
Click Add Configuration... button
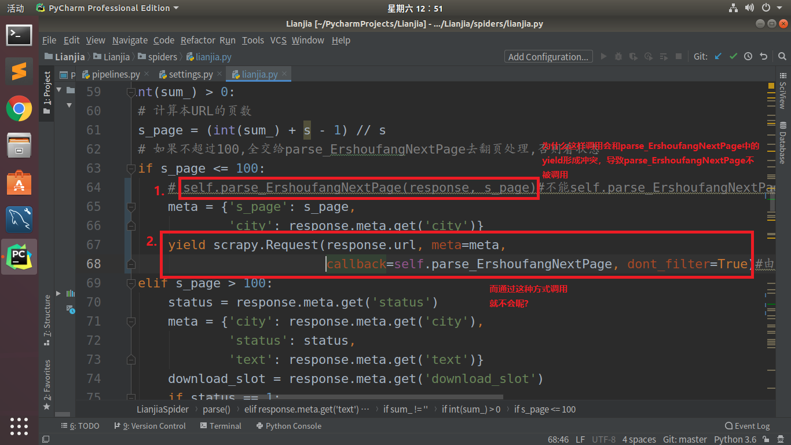[548, 56]
